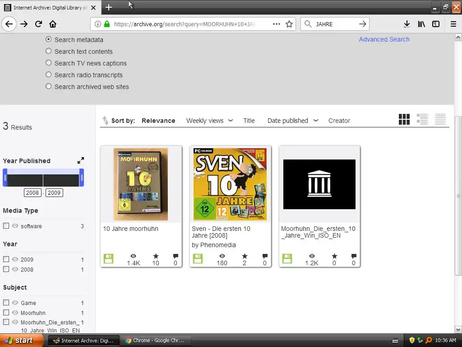462x347 pixels.
Task: Click the Sven 10 Jahre cover thumbnail
Action: click(230, 184)
